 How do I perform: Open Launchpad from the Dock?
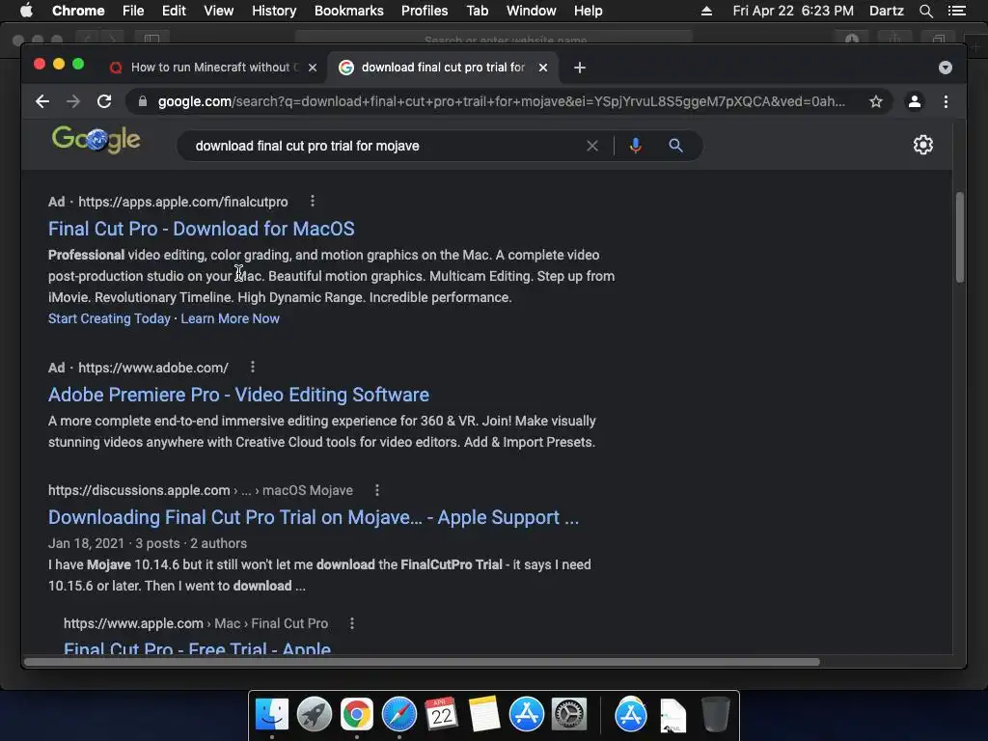[315, 715]
